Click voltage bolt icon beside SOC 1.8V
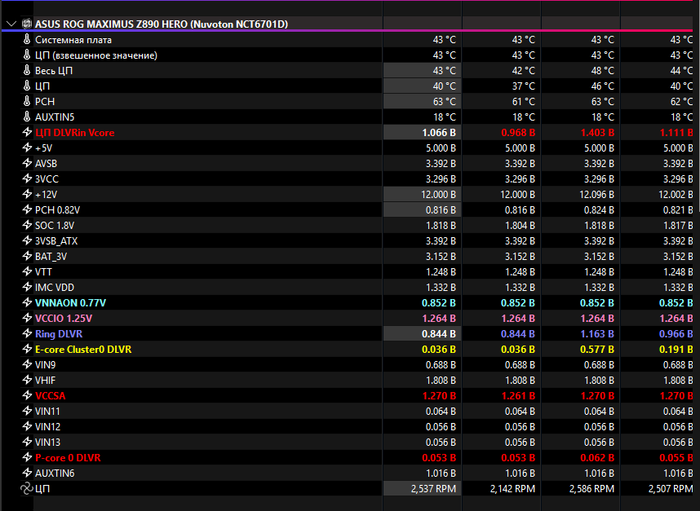 (27, 225)
